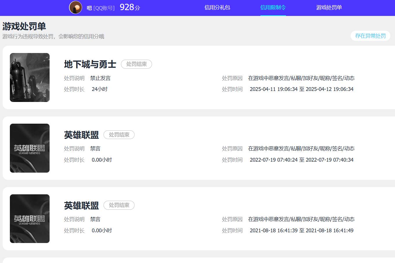
Task: Open the 信用分礼包 tab
Action: tap(217, 8)
